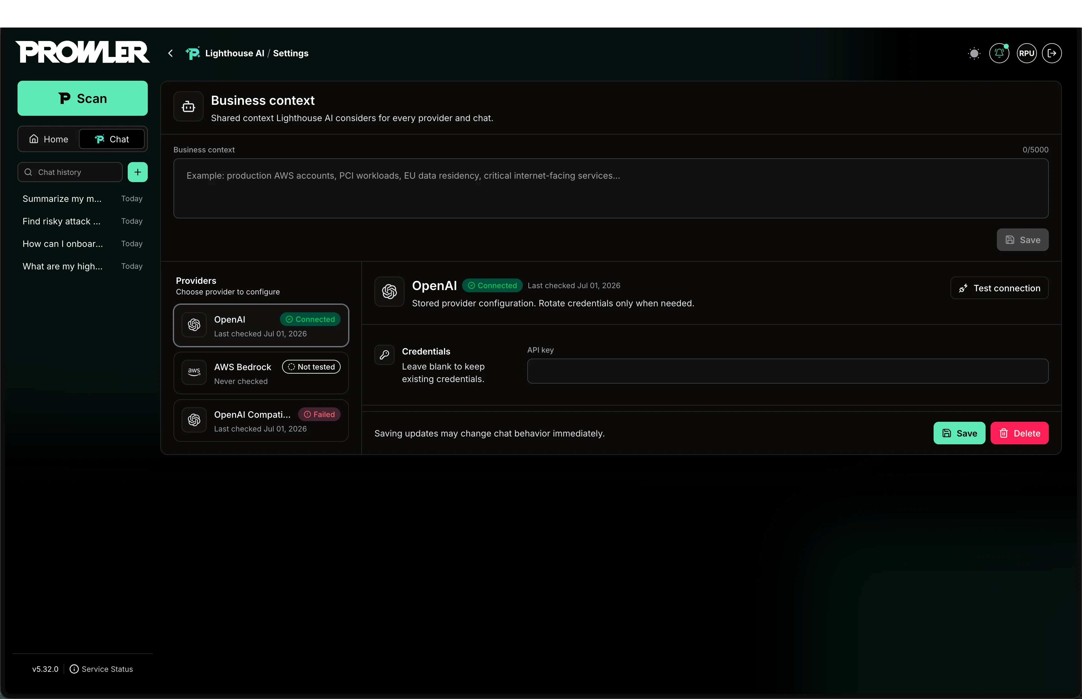Click the large OpenAI logo in details
1082x699 pixels.
[389, 291]
